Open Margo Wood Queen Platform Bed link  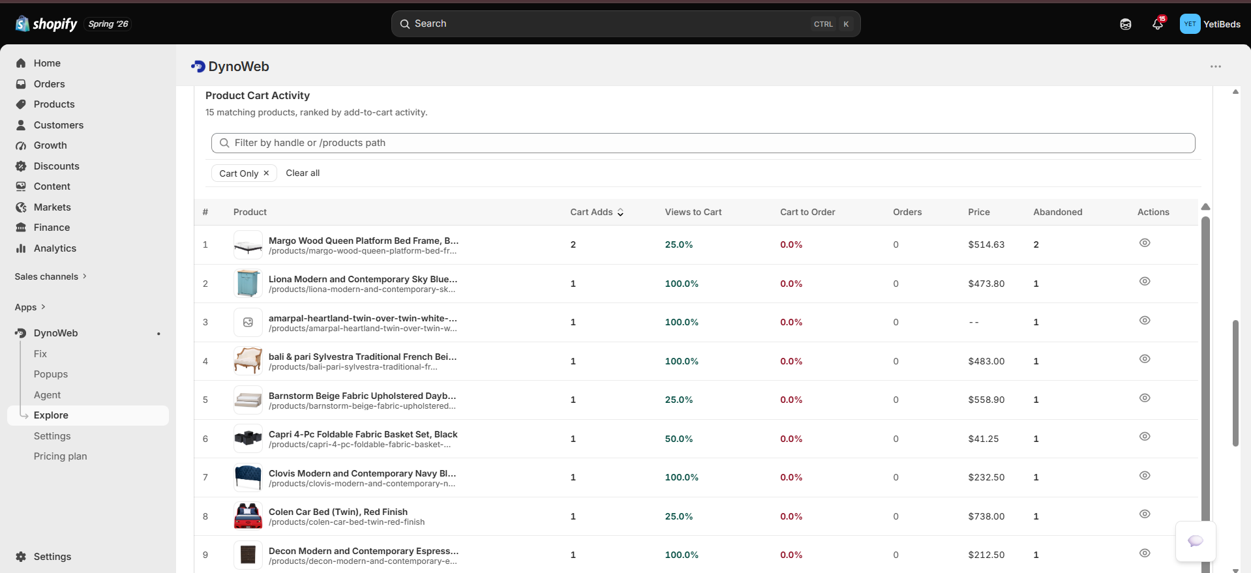pos(363,241)
